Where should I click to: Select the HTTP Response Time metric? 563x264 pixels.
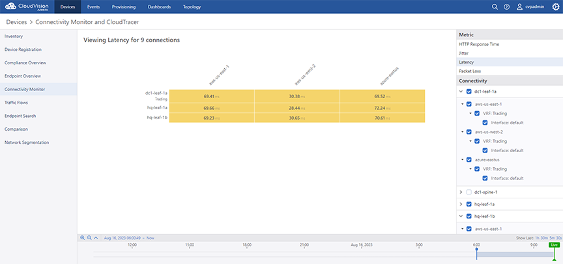[510, 44]
